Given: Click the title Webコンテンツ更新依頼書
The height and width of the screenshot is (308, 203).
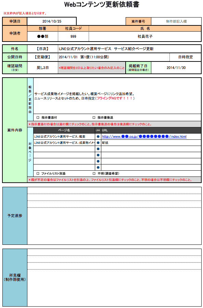Looking at the screenshot, I should coord(102,4).
